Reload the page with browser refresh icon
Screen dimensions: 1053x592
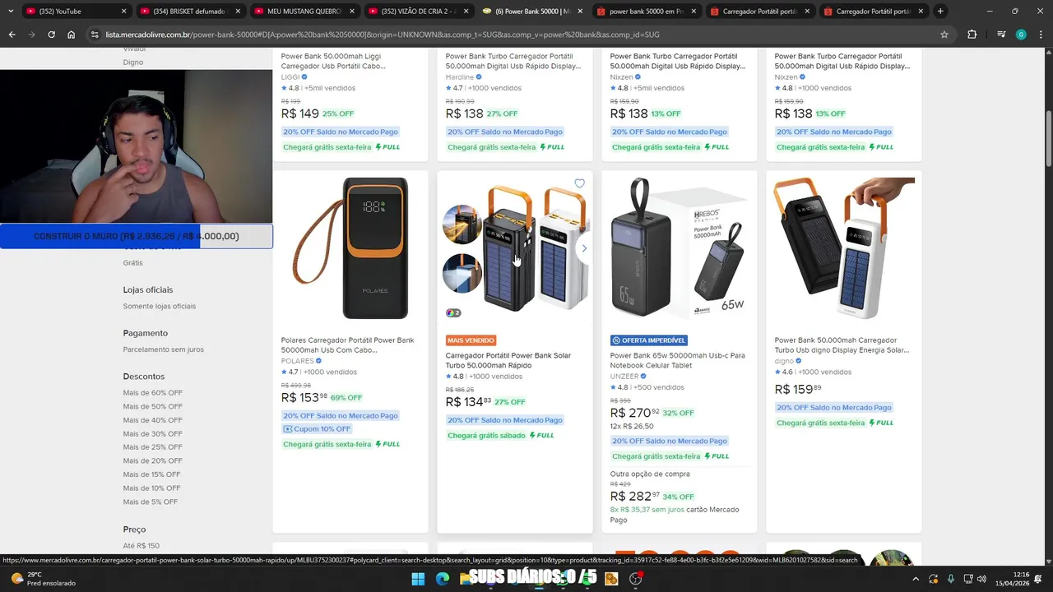pos(51,35)
